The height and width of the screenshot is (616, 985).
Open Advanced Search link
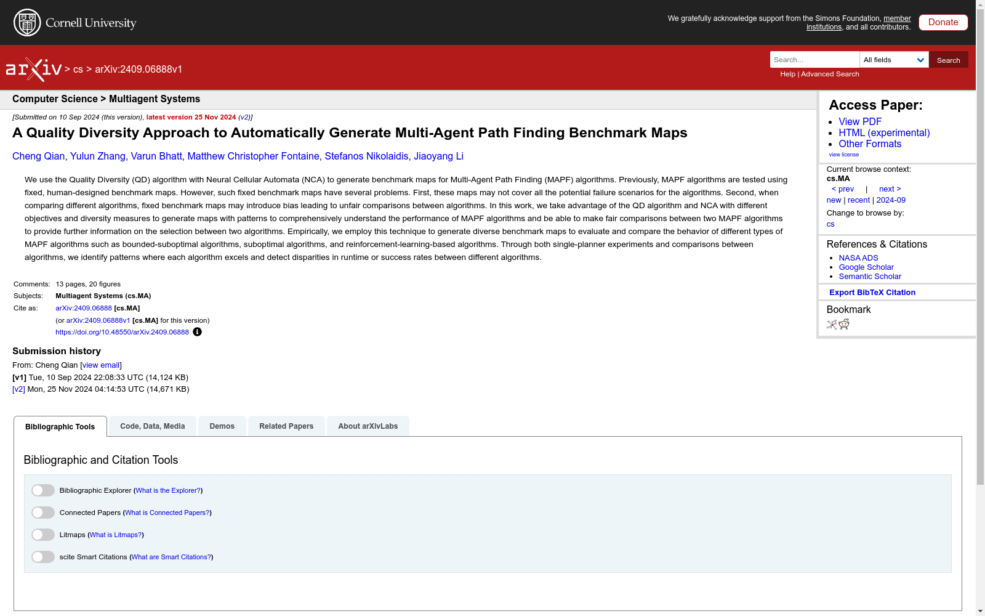click(830, 74)
